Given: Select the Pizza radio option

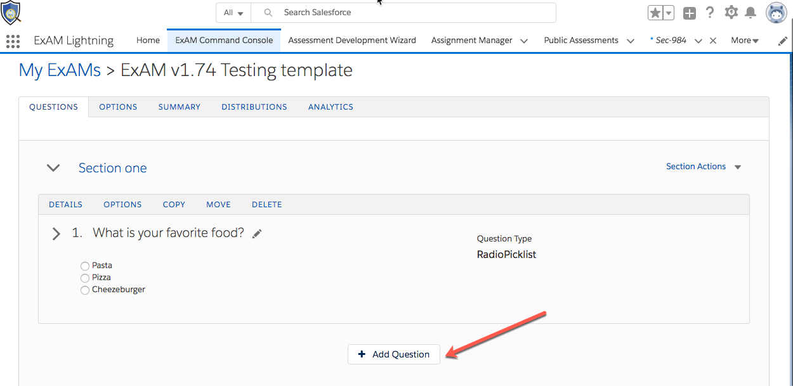Looking at the screenshot, I should 85,278.
